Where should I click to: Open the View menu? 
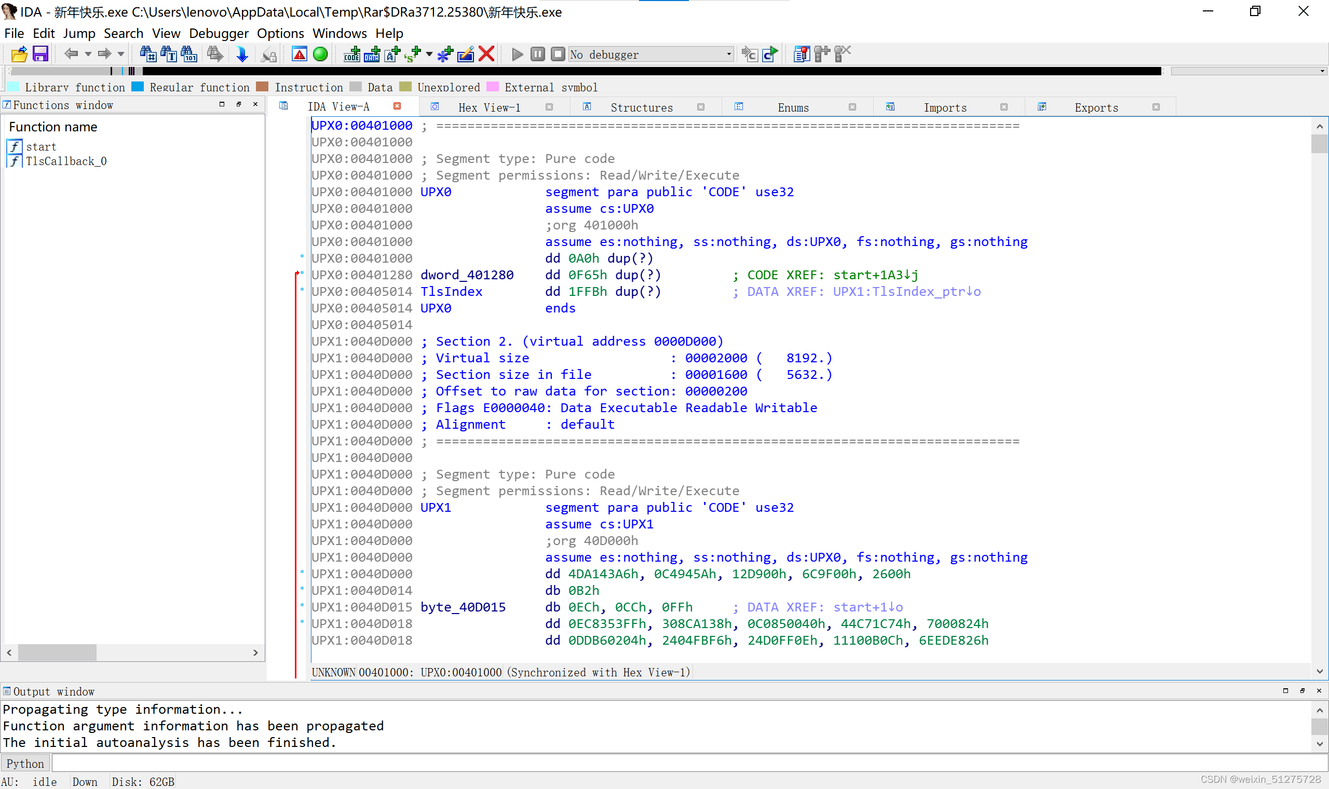click(166, 33)
